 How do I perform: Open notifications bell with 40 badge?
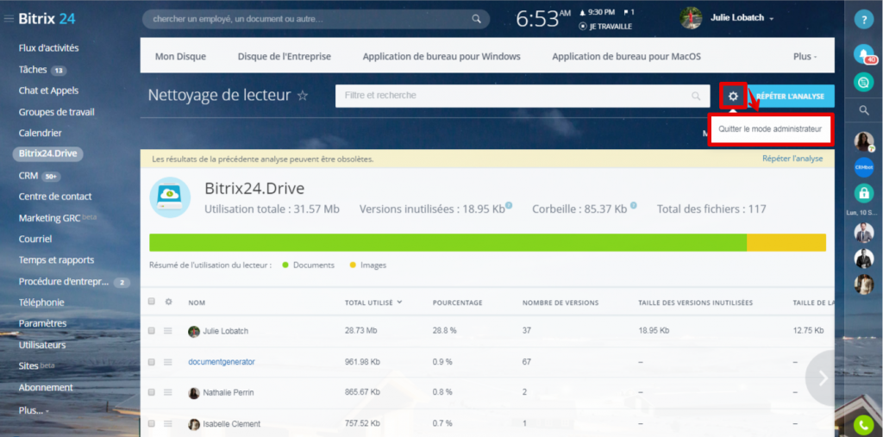click(863, 53)
